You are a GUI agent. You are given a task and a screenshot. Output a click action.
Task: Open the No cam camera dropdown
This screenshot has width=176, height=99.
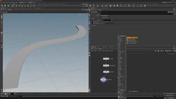tap(86, 14)
